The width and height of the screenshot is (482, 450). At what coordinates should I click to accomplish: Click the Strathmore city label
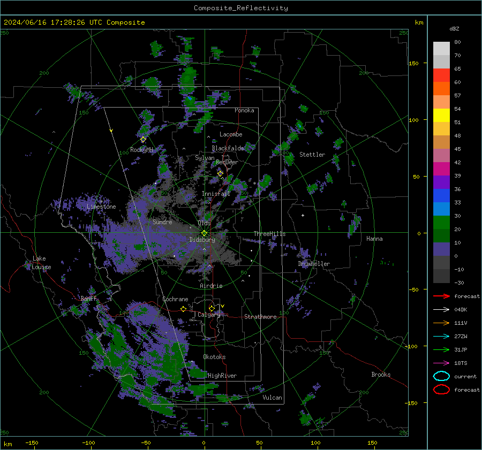click(x=260, y=317)
